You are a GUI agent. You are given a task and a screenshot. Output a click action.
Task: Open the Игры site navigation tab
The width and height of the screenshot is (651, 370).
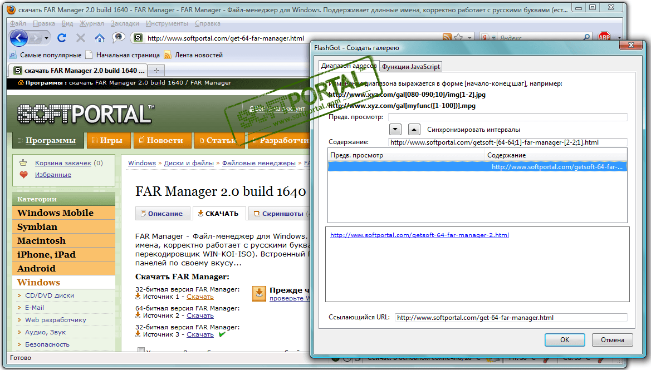(x=109, y=140)
